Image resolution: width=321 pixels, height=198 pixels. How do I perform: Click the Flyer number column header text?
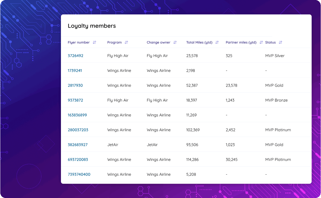point(78,42)
